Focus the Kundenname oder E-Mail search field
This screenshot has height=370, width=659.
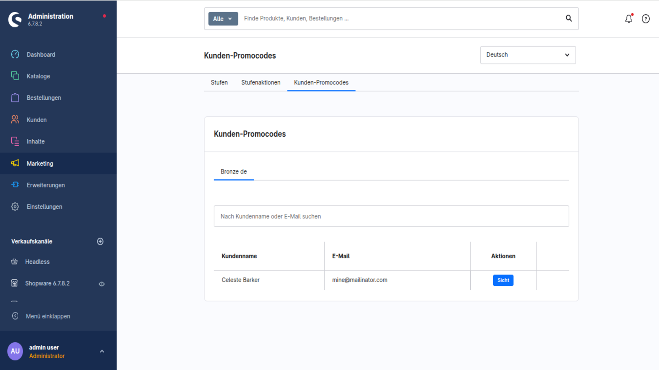click(x=391, y=216)
